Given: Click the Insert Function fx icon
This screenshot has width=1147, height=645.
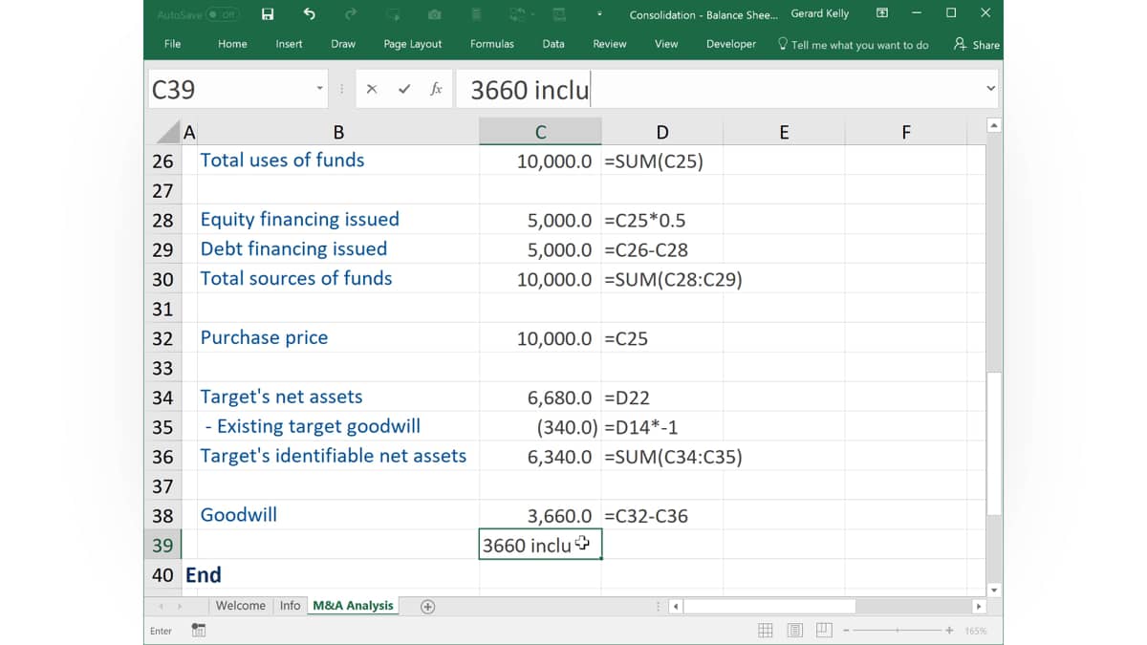Looking at the screenshot, I should (436, 89).
